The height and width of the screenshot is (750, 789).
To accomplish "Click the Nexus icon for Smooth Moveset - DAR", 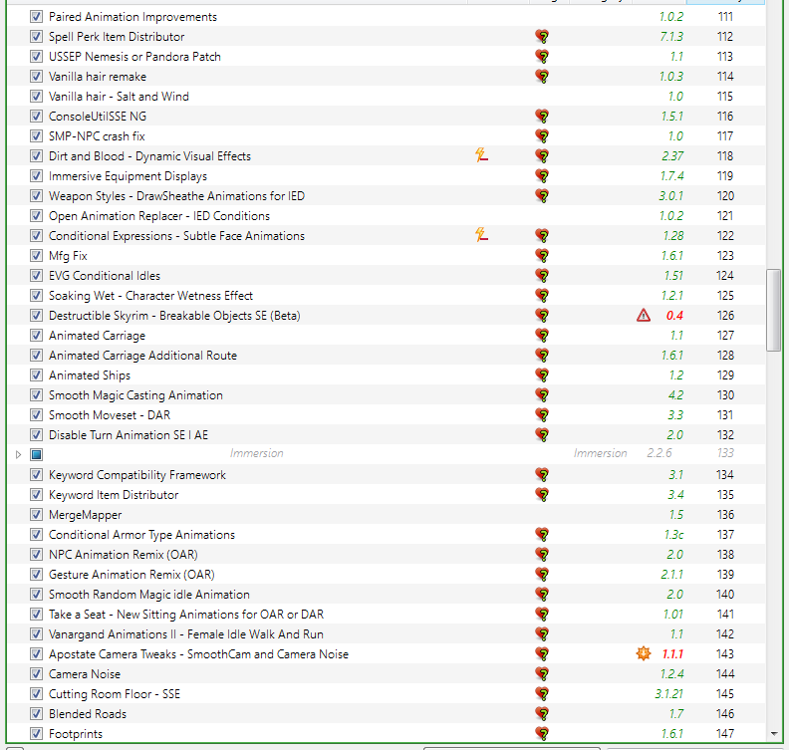I will click(542, 415).
